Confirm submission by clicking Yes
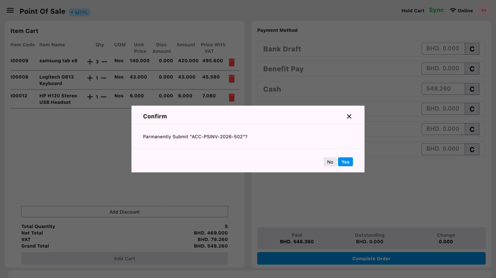Screen dimensions: 496x278 tap(345, 162)
